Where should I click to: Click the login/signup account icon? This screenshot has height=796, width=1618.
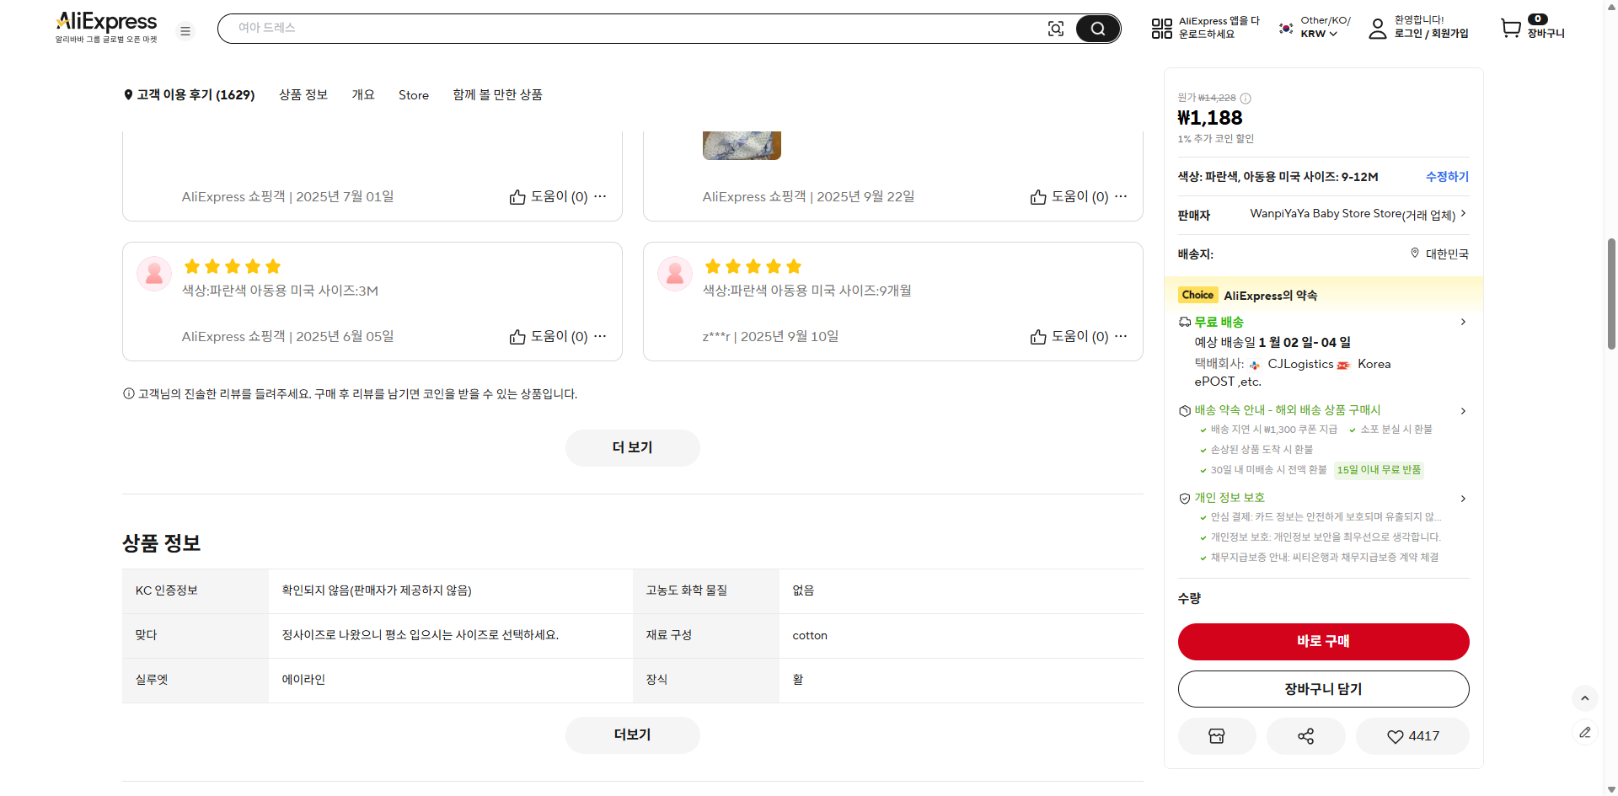[x=1378, y=28]
